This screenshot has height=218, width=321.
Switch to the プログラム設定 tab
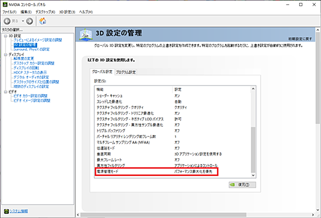click(125, 72)
